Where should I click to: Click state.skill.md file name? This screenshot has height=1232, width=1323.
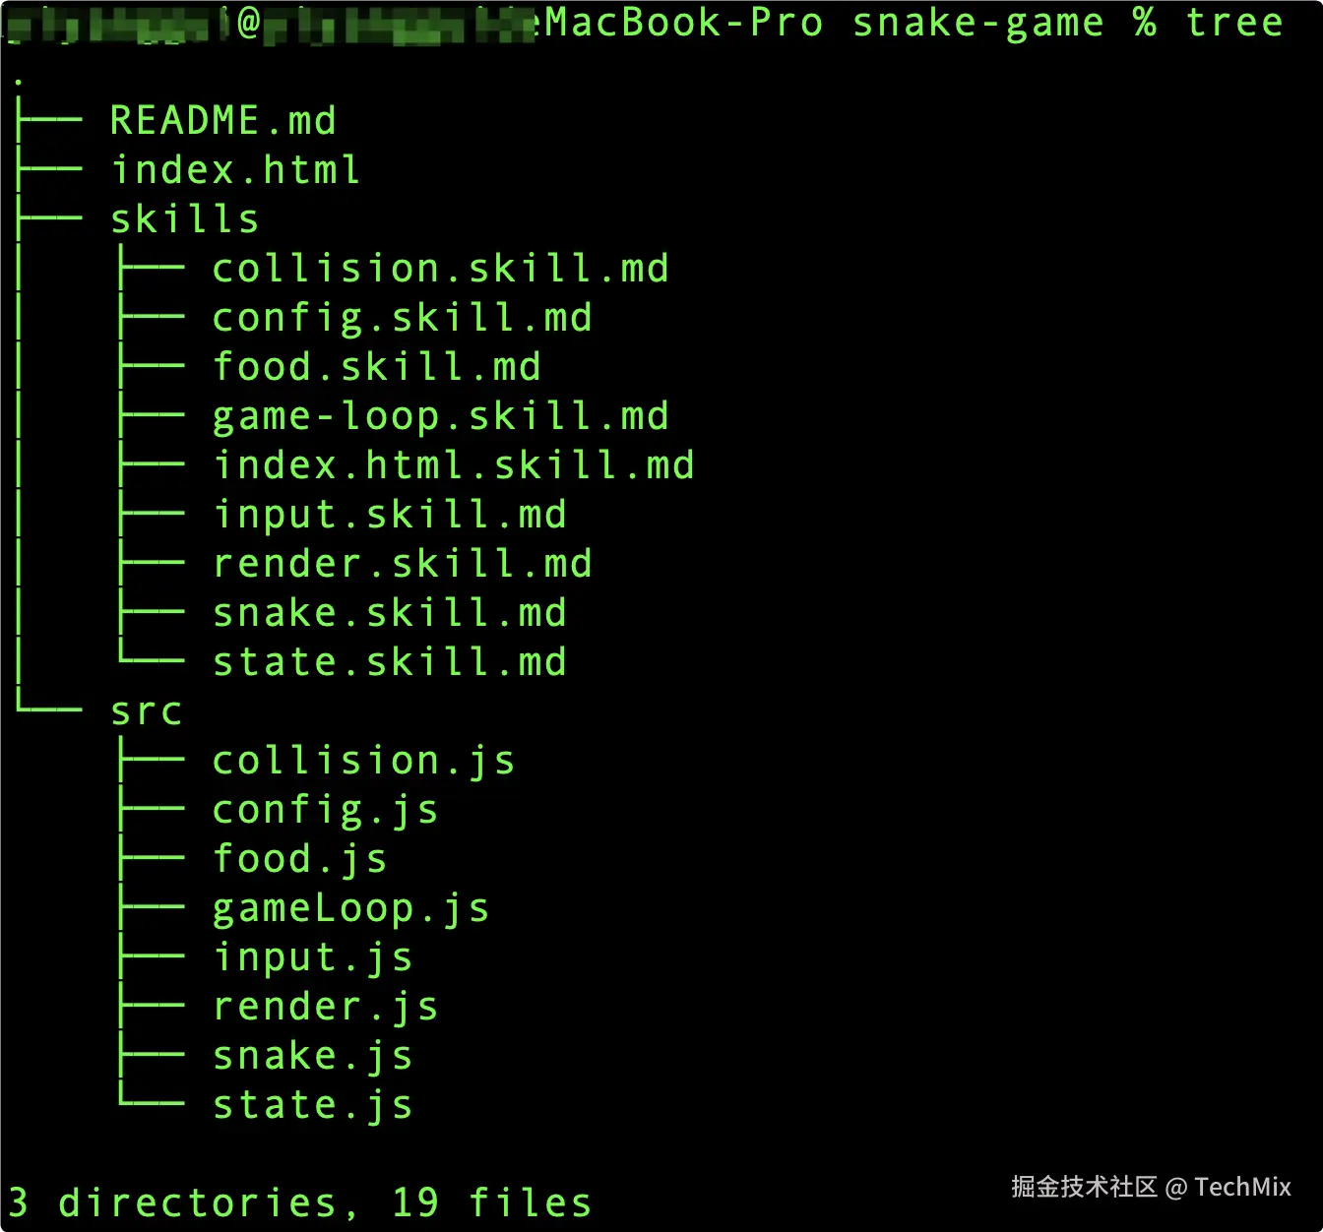click(390, 662)
